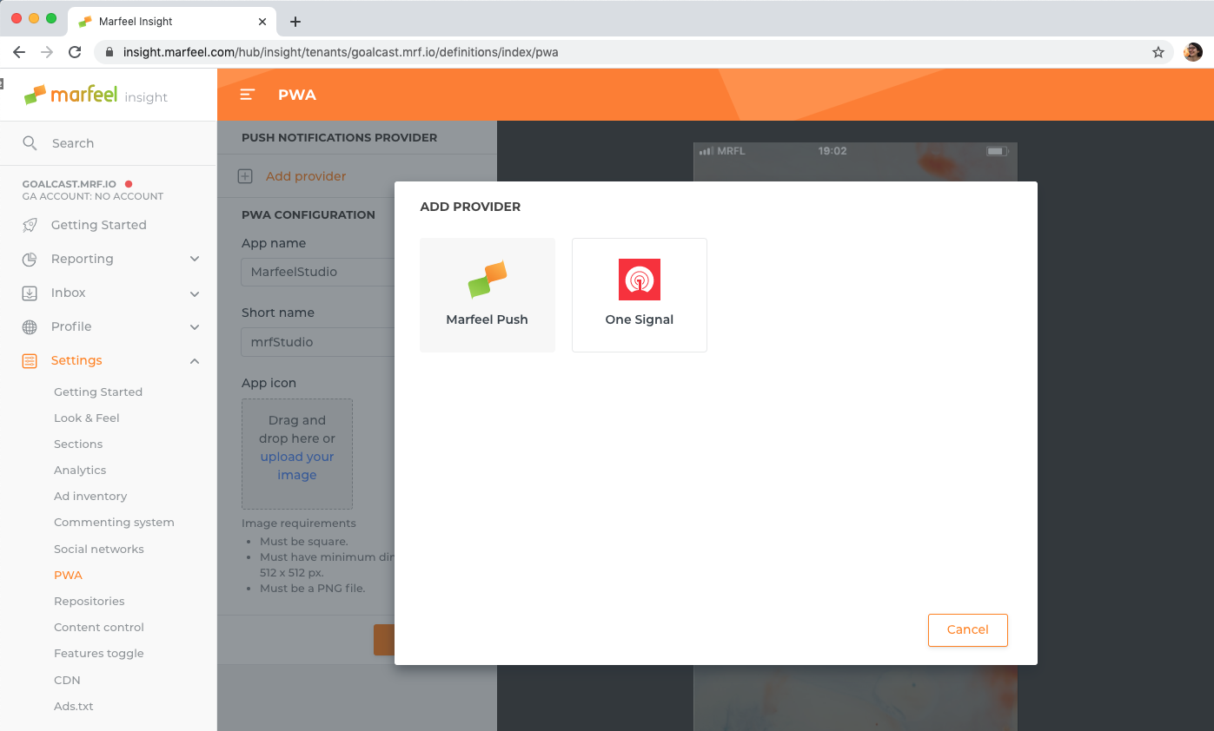Collapse the Settings menu chevron
Viewport: 1214px width, 731px height.
tap(195, 360)
